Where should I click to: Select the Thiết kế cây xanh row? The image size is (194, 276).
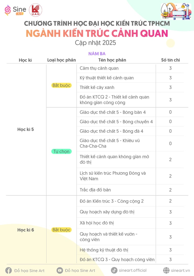point(130,87)
